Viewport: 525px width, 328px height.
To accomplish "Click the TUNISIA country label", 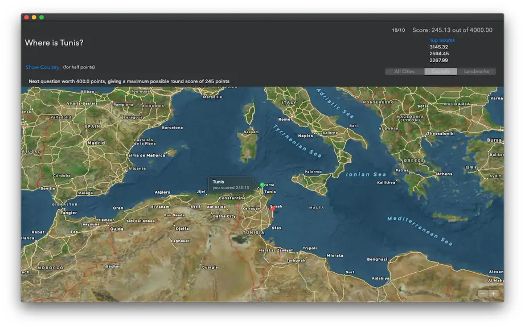I will (x=253, y=232).
